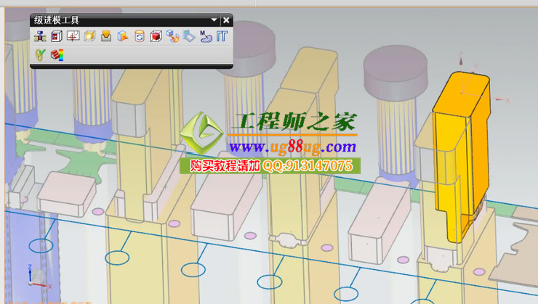Click the grey sheet icon in toolbar

[188, 36]
